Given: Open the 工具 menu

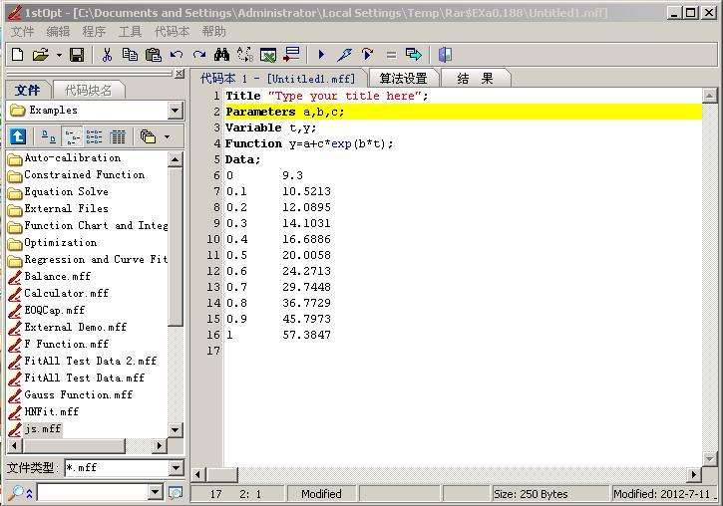Looking at the screenshot, I should click(x=130, y=32).
